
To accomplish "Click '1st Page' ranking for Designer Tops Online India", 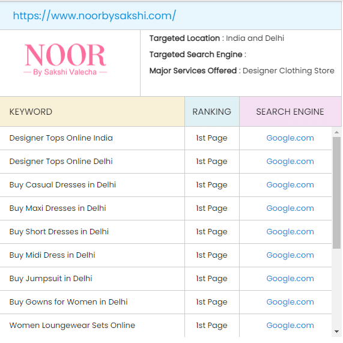I will pos(212,138).
